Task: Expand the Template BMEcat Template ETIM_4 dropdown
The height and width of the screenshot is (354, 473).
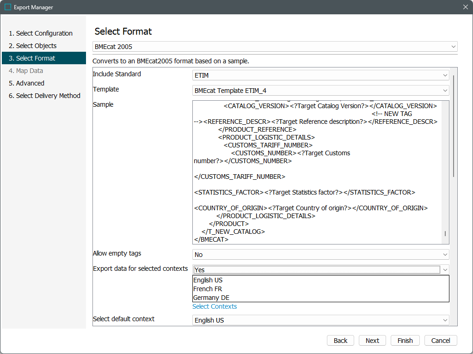Action: (x=320, y=91)
